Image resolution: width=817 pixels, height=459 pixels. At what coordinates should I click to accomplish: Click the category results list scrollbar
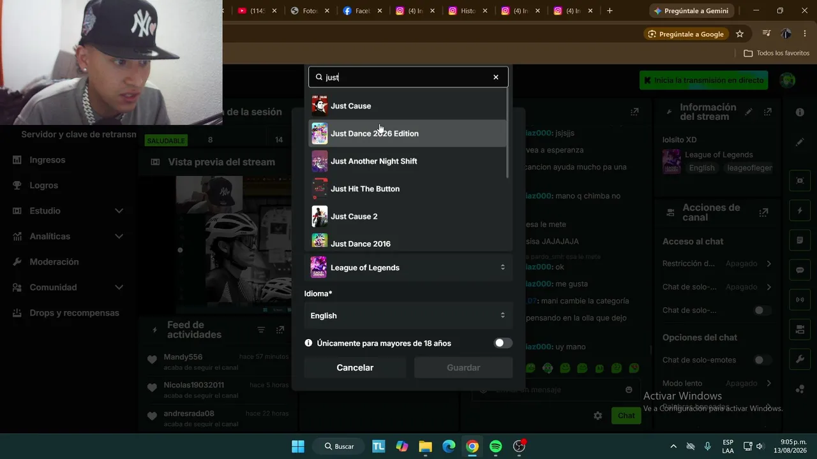508,134
